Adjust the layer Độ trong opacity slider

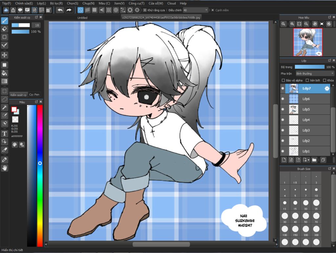coord(309,67)
